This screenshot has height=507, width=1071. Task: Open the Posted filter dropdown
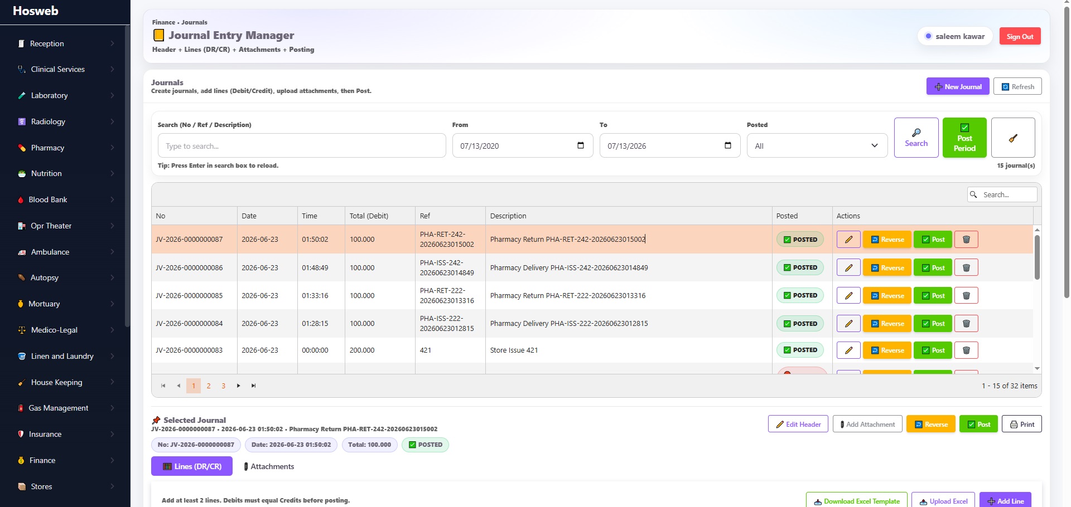[817, 145]
